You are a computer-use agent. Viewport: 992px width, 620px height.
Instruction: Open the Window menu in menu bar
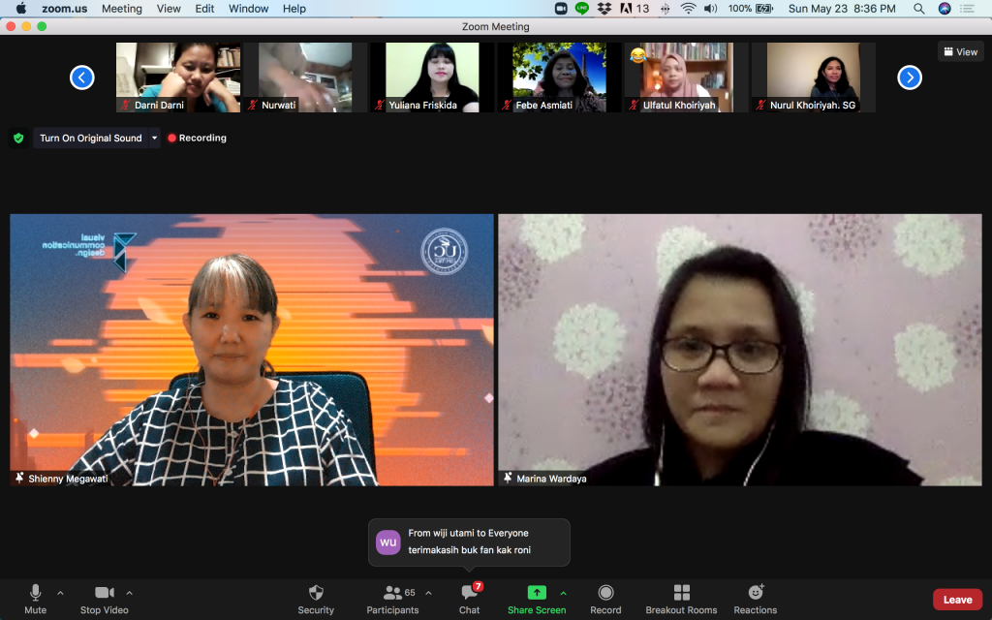[248, 9]
